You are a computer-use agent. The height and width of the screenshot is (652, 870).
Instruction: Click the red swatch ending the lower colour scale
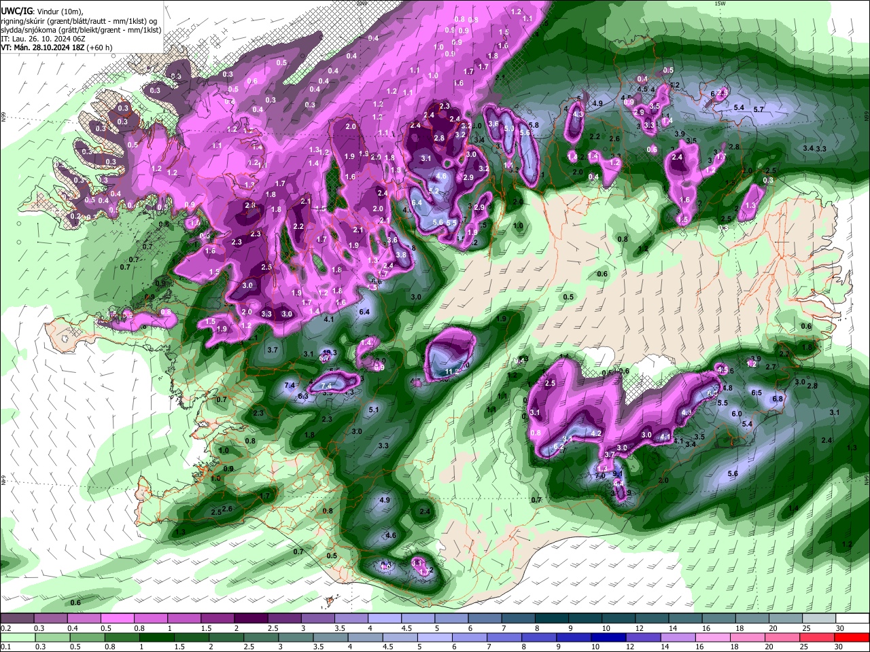click(x=853, y=637)
